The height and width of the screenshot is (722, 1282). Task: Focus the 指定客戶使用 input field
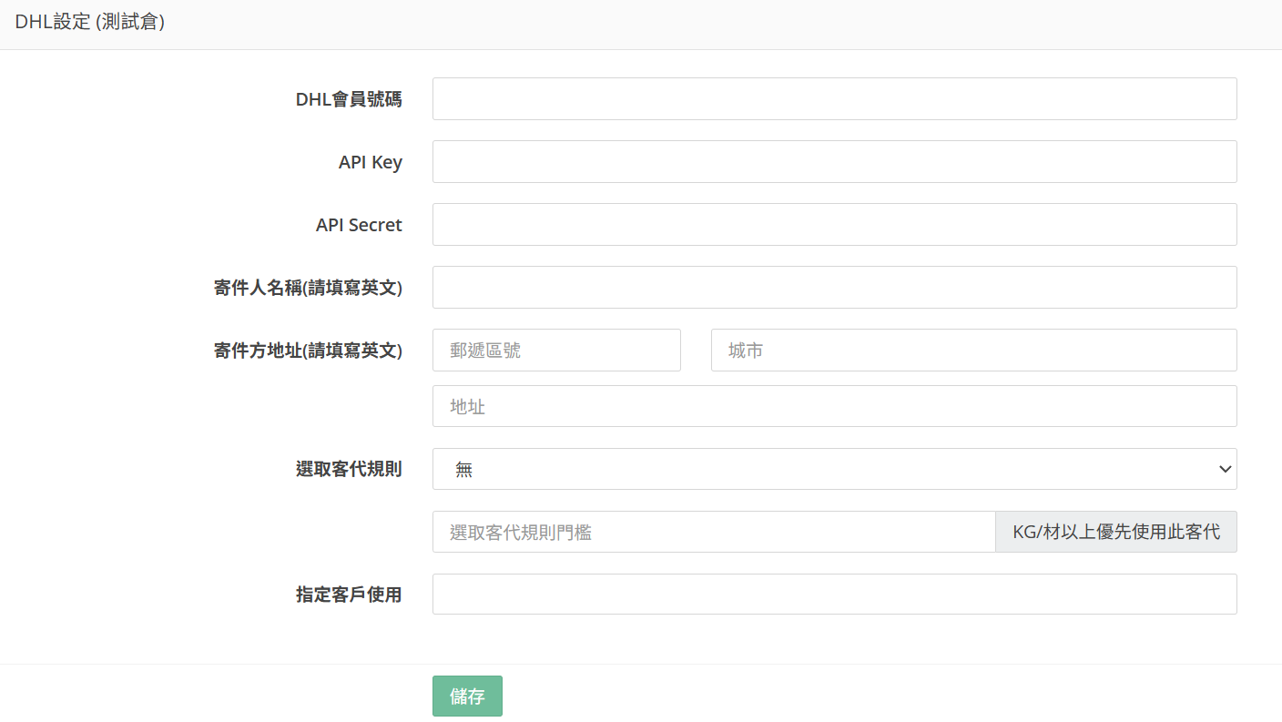[834, 594]
